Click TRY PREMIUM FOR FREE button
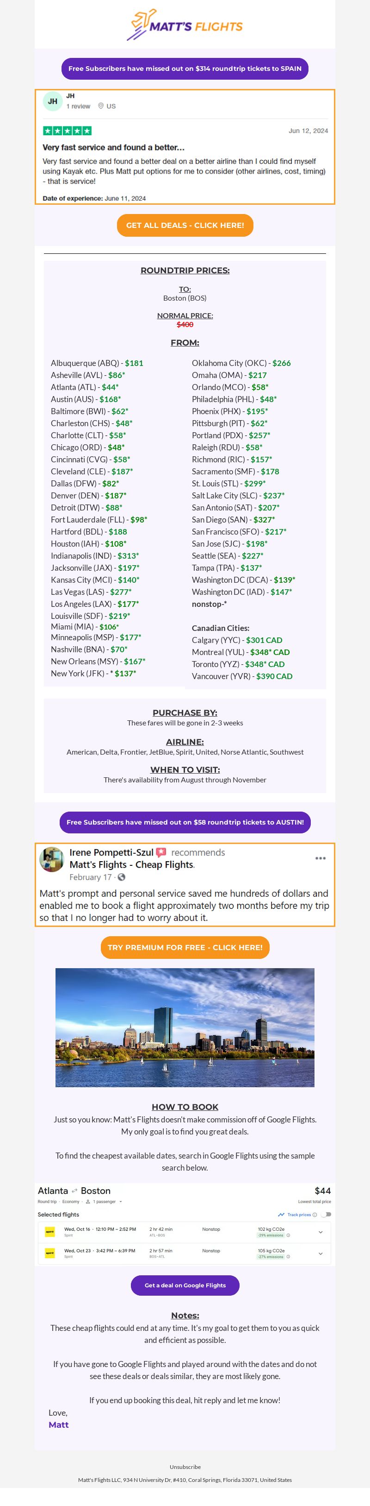The image size is (370, 1506). point(185,947)
